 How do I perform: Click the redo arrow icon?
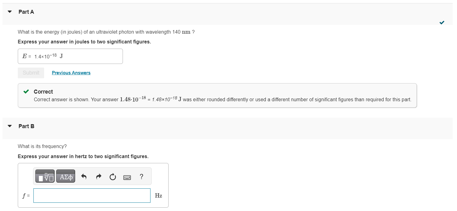pyautogui.click(x=98, y=176)
